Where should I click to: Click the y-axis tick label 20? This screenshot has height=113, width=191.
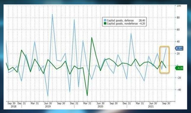coord(178,54)
